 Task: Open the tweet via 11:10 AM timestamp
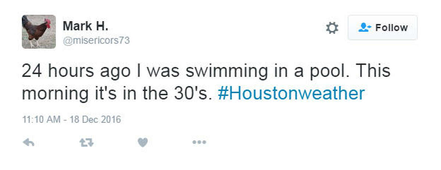click(71, 119)
